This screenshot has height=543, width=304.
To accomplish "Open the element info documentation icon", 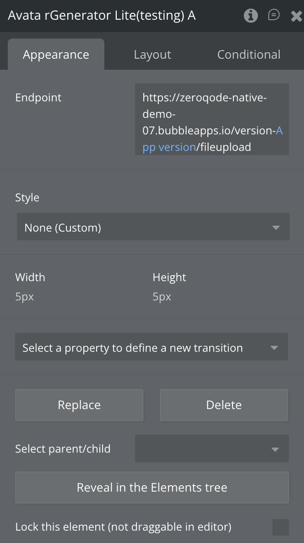I will tap(250, 16).
